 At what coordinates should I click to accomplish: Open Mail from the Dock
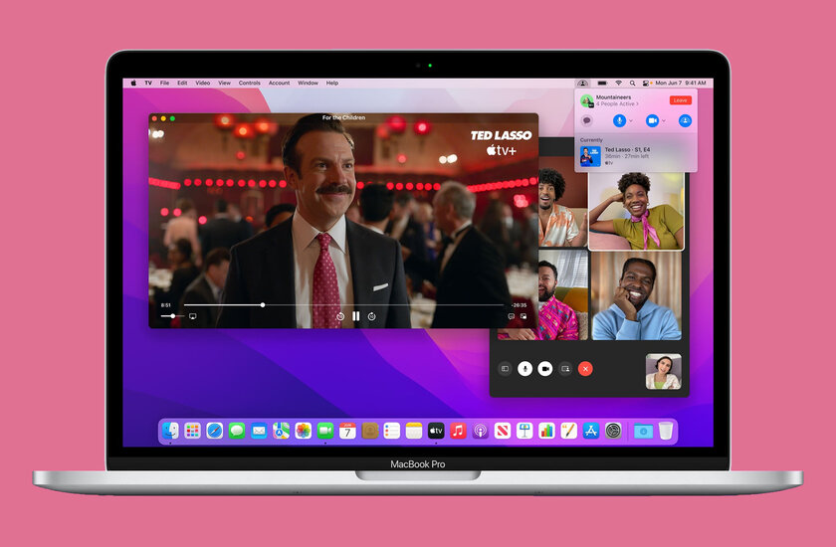click(x=259, y=431)
